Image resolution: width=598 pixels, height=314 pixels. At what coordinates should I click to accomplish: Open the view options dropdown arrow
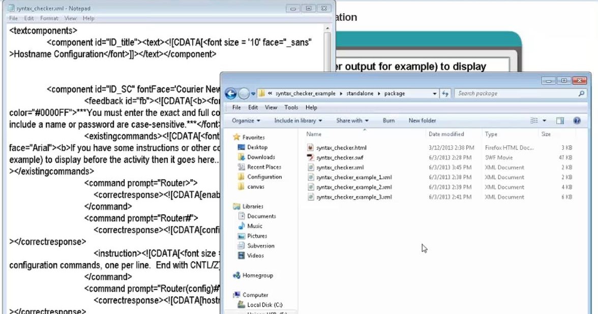click(x=544, y=121)
